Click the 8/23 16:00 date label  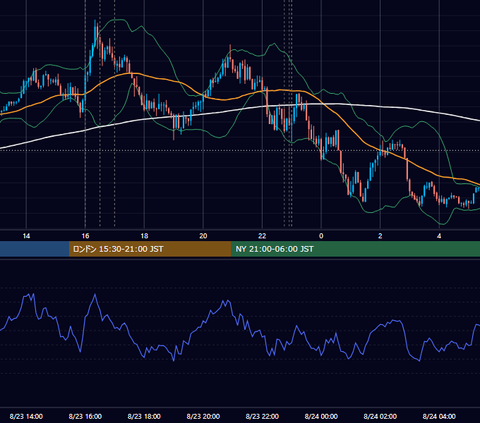tap(85, 416)
